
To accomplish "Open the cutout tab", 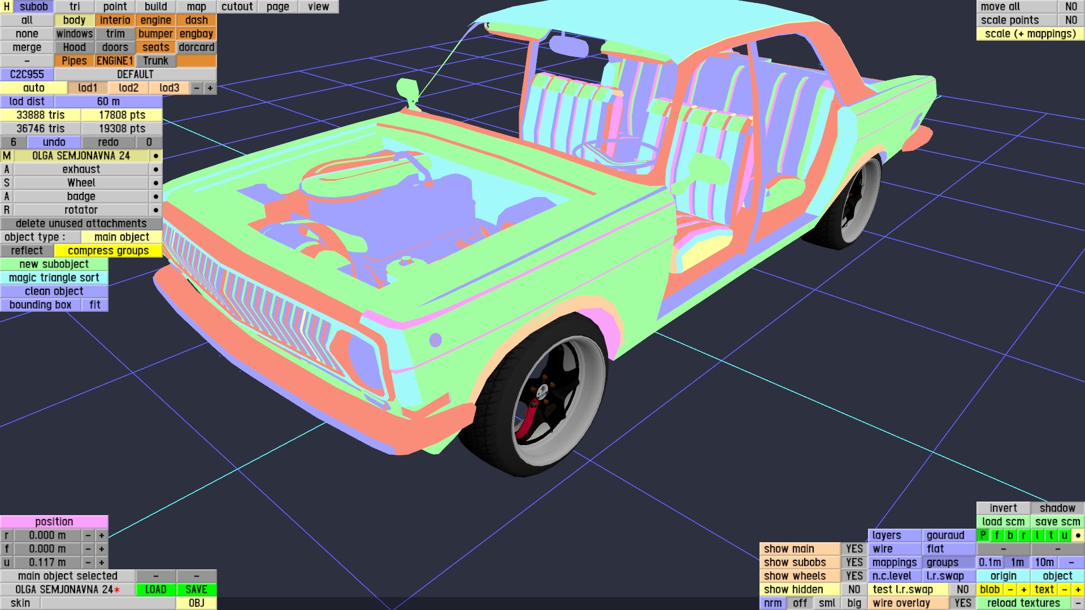I will point(237,7).
